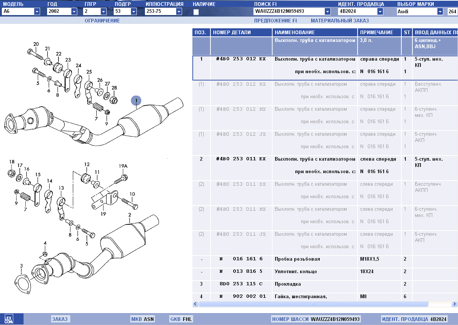The width and height of the screenshot is (458, 325).
Task: Click the GKB FHL field in status bar
Action: (x=181, y=319)
